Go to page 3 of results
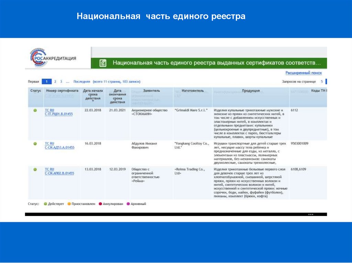This screenshot has width=352, height=263. coord(61,82)
